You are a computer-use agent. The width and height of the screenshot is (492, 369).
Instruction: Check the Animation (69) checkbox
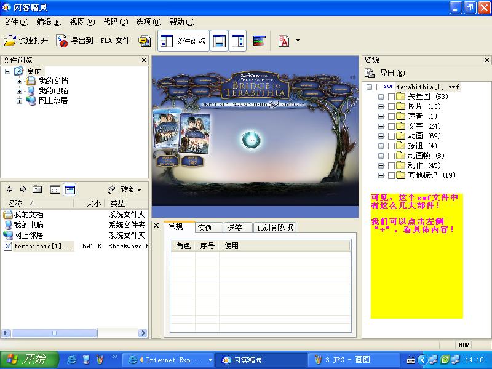(x=391, y=136)
